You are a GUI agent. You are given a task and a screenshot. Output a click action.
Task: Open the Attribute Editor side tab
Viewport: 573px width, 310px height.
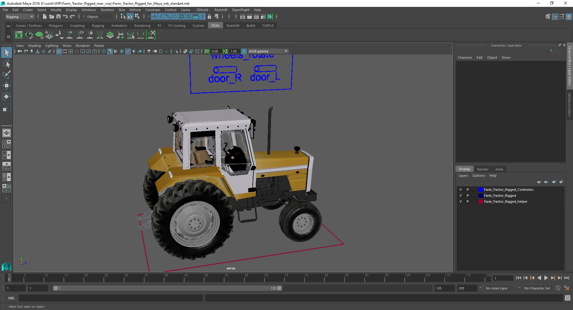(x=569, y=105)
